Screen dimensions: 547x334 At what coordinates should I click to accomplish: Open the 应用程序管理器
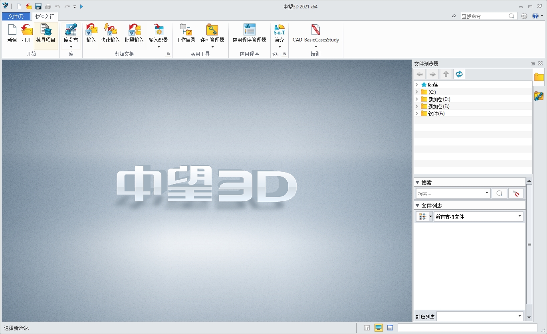tap(249, 35)
